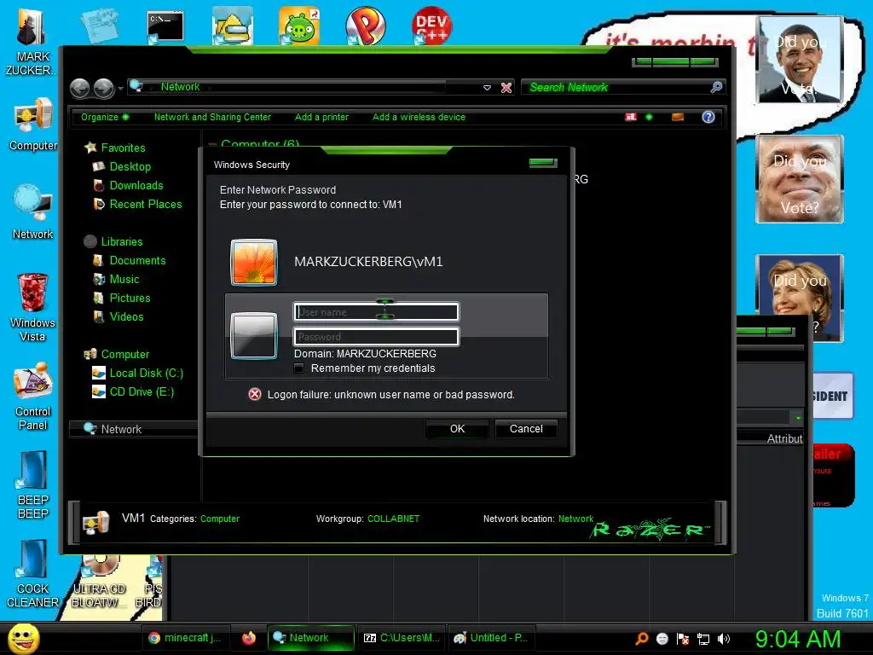Click OK in Windows Security dialog
873x655 pixels.
click(x=457, y=429)
